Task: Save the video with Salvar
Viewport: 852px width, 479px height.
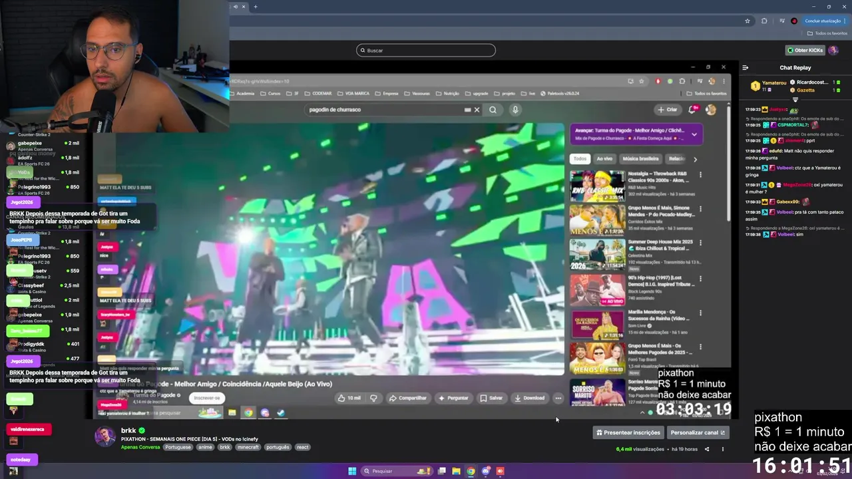Action: (x=491, y=398)
